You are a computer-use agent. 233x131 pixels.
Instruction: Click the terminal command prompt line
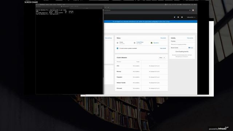coord(47,14)
